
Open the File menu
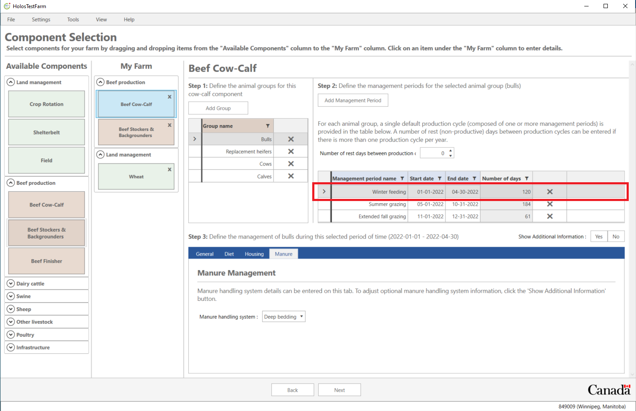pos(11,20)
